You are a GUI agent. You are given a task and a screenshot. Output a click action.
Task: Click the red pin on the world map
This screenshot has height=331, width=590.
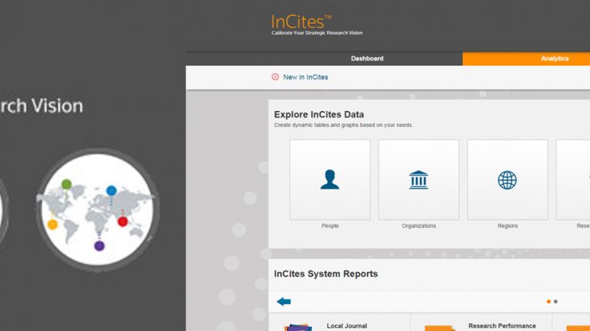(x=123, y=221)
